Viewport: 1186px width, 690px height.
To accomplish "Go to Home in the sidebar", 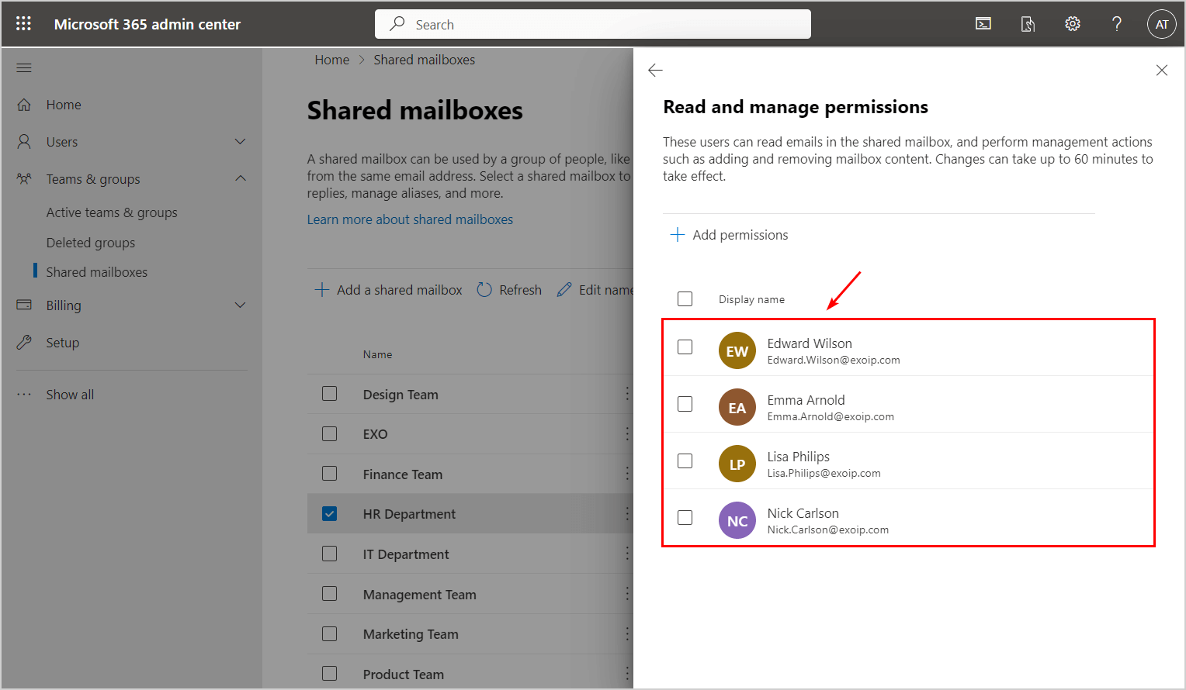I will tap(64, 105).
